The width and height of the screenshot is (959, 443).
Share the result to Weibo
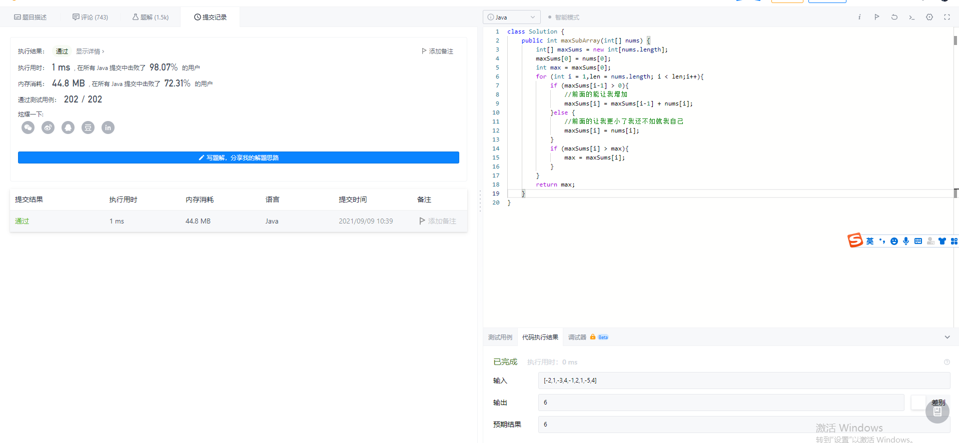48,127
